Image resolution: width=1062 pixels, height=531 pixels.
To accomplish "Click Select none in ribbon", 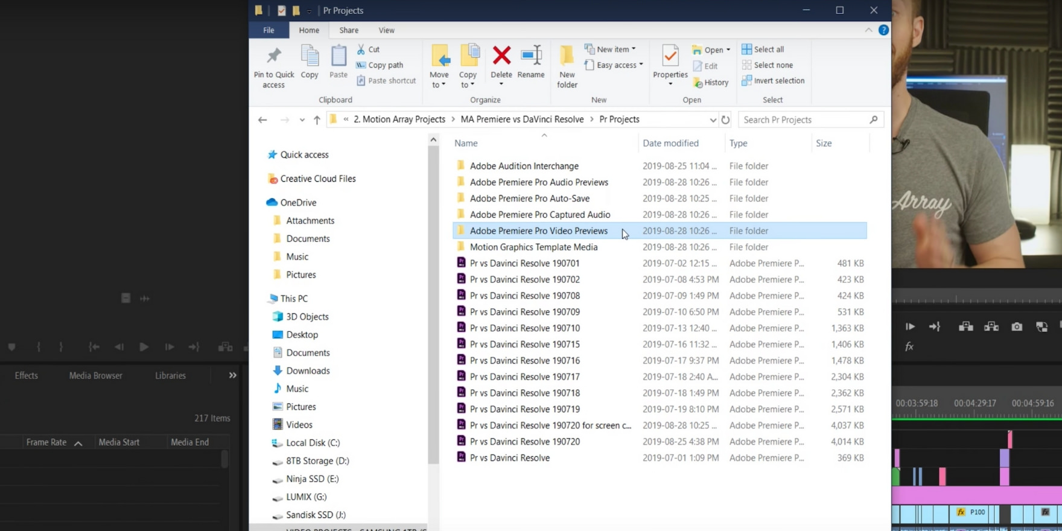I will (x=768, y=65).
